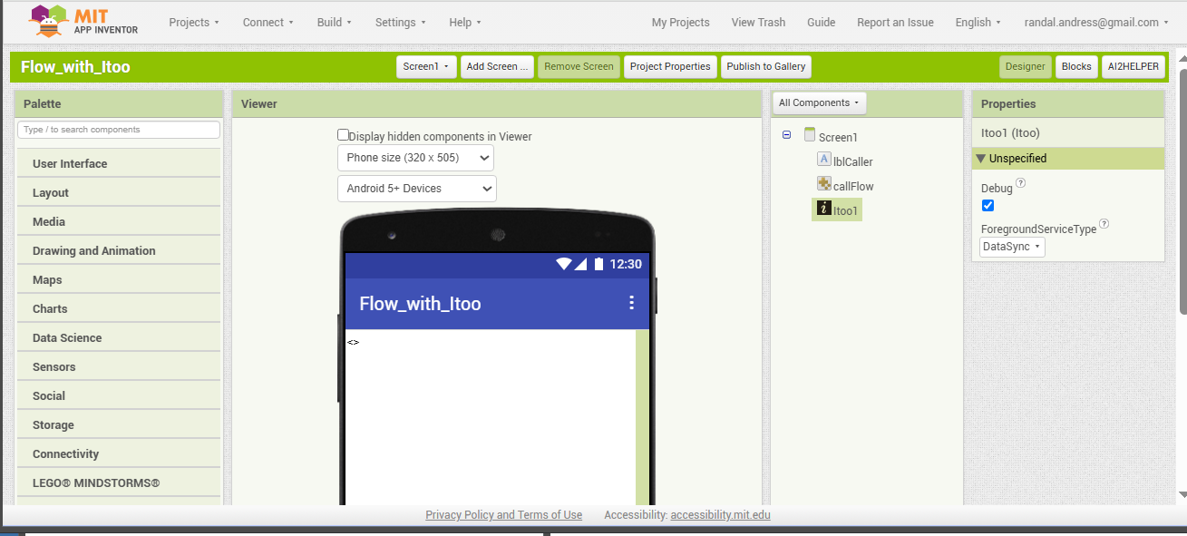Open the Phone size (320 x 505) dropdown
Image resolution: width=1187 pixels, height=536 pixels.
coord(415,158)
